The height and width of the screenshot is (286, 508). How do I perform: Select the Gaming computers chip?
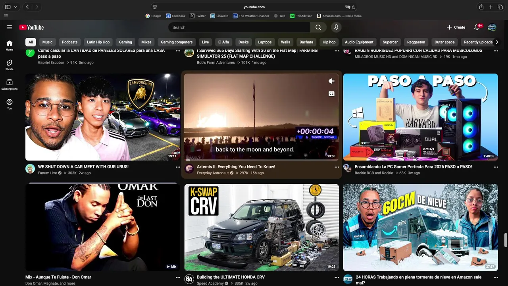coord(177,42)
